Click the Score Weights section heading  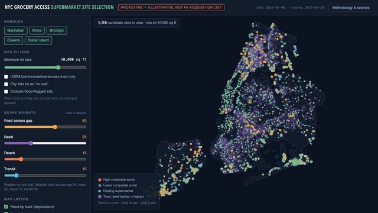[19, 113]
